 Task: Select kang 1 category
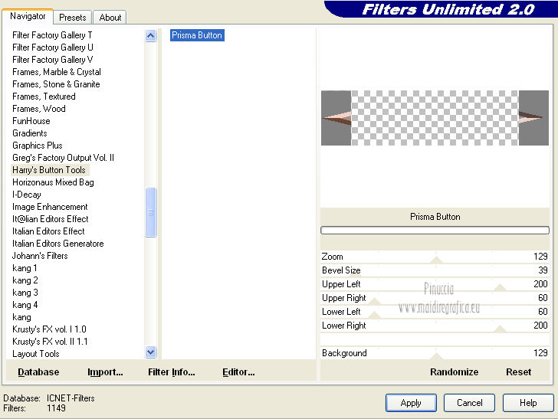[x=25, y=268]
